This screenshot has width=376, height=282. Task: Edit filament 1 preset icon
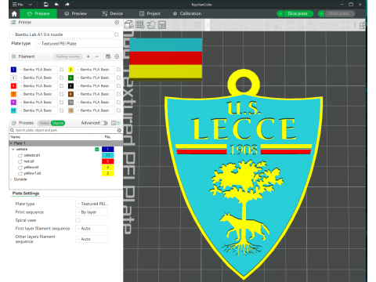coord(62,70)
